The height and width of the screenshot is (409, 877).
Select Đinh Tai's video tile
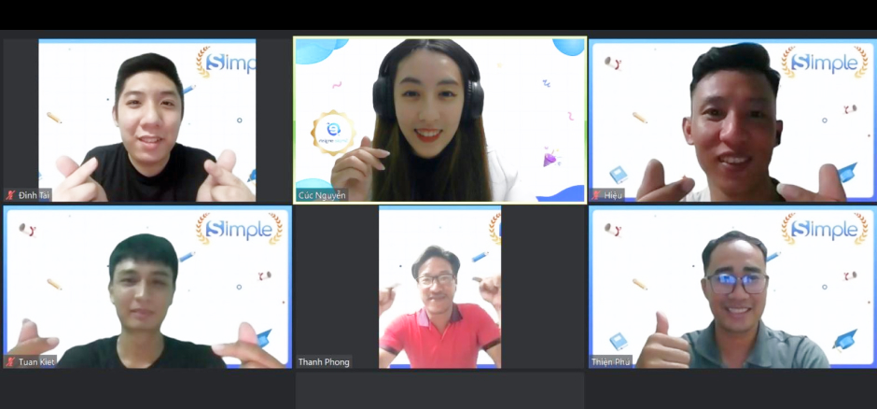pyautogui.click(x=147, y=120)
